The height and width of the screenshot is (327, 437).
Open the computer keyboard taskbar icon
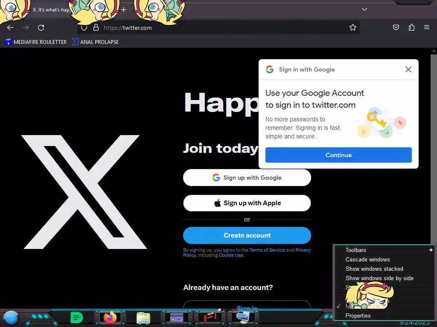pyautogui.click(x=242, y=317)
